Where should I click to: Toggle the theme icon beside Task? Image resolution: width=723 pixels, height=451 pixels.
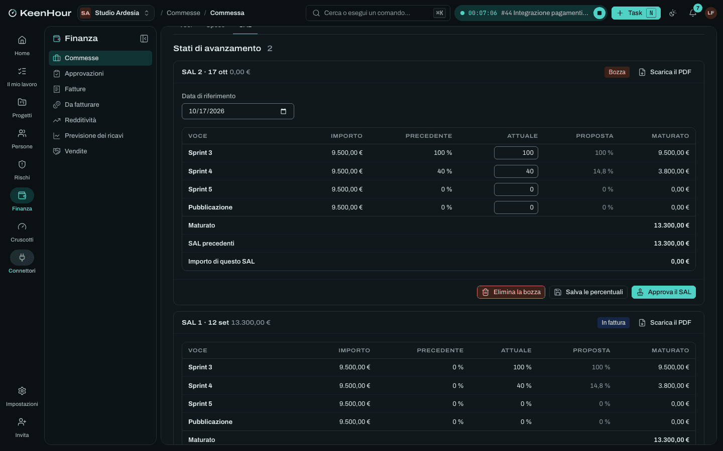[673, 13]
